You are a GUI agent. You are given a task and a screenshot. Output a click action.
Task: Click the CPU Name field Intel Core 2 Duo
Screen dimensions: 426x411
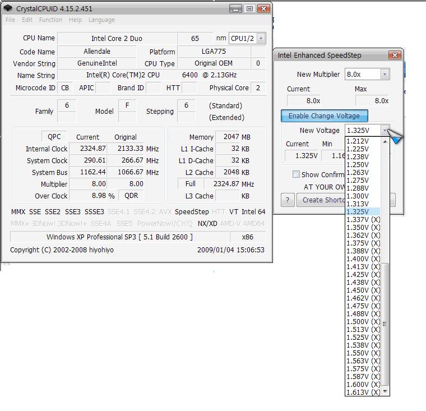tap(117, 38)
